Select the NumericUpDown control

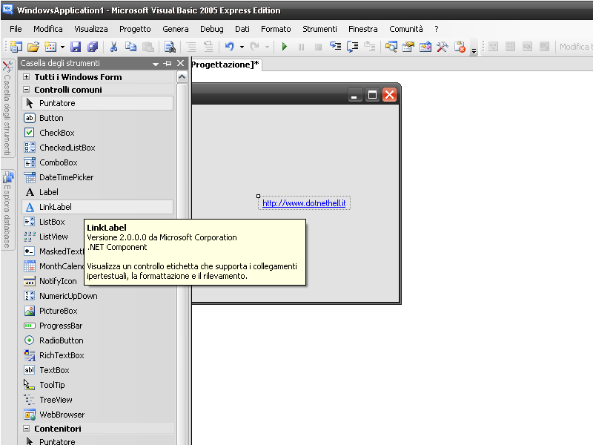coord(98,296)
